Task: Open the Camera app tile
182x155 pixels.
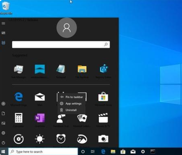Action: coord(103,139)
